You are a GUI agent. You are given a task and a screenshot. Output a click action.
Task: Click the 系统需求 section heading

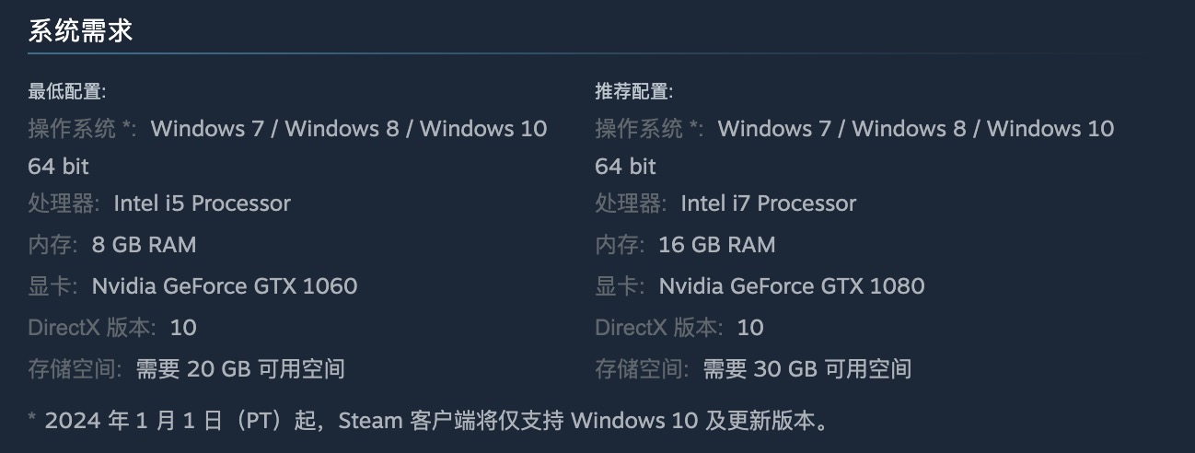(81, 30)
